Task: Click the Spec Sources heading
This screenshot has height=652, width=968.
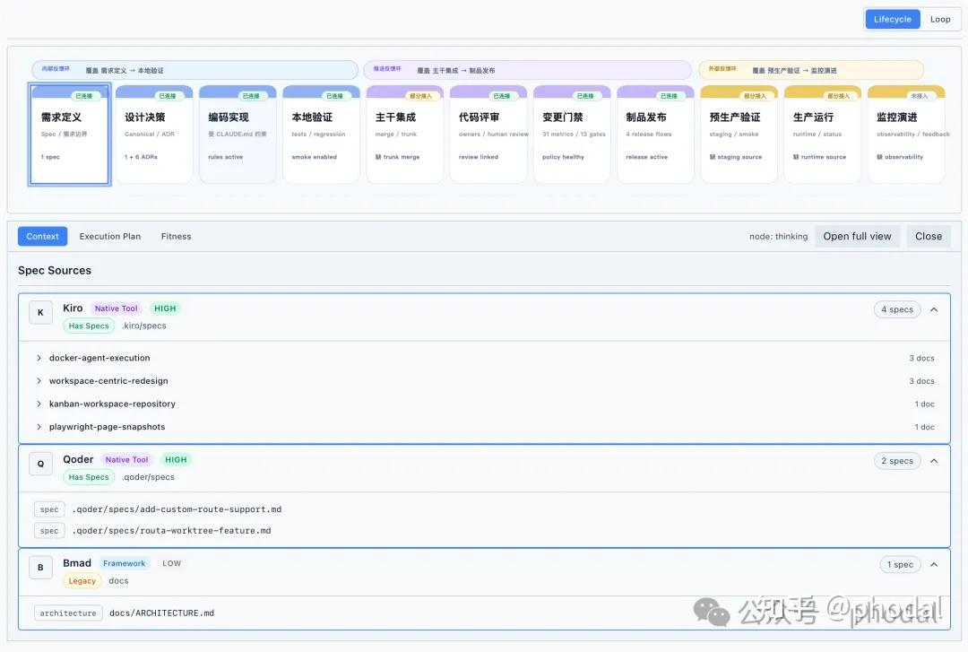Action: point(55,271)
